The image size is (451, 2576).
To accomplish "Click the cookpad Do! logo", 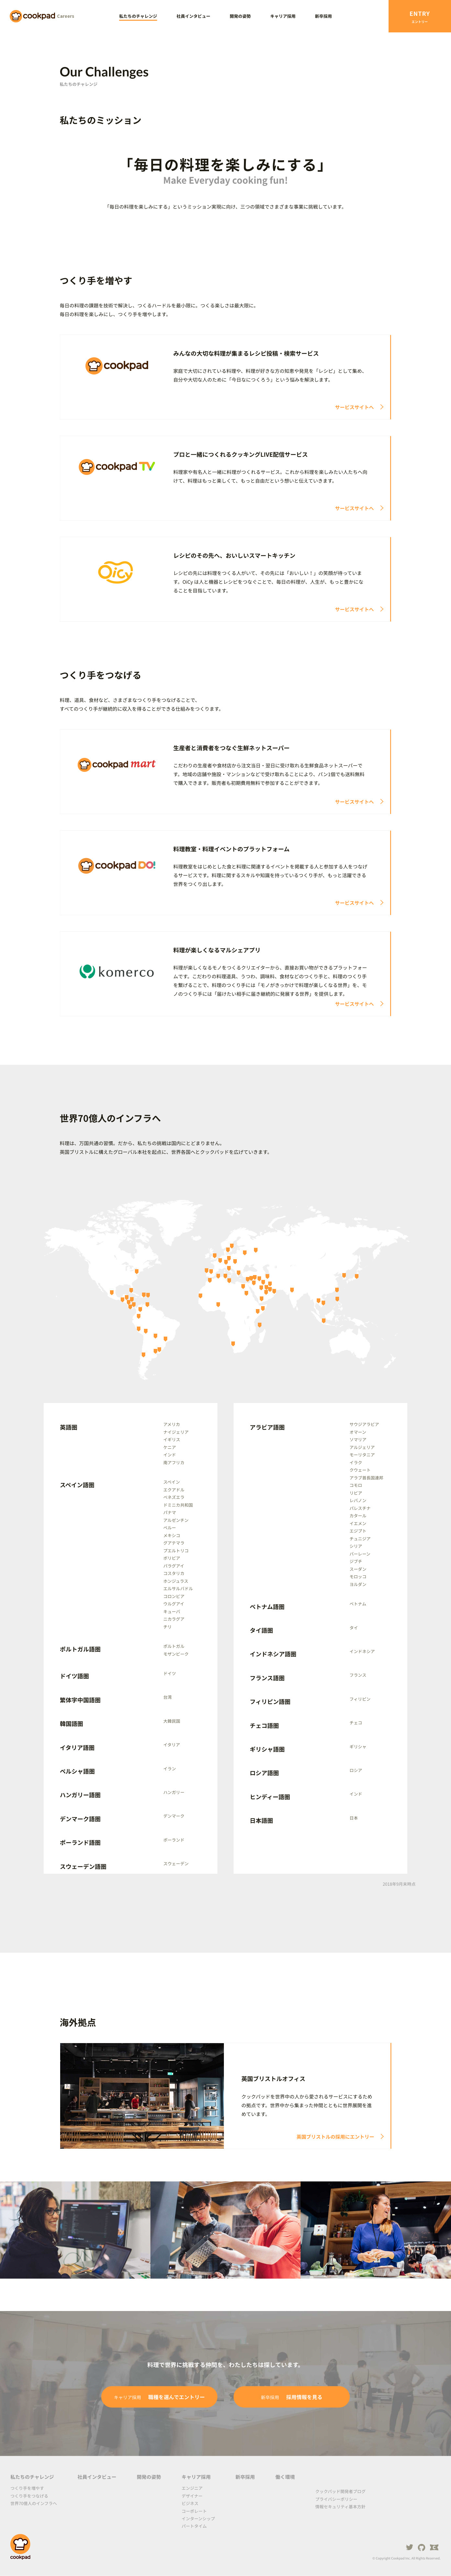I will tap(117, 866).
